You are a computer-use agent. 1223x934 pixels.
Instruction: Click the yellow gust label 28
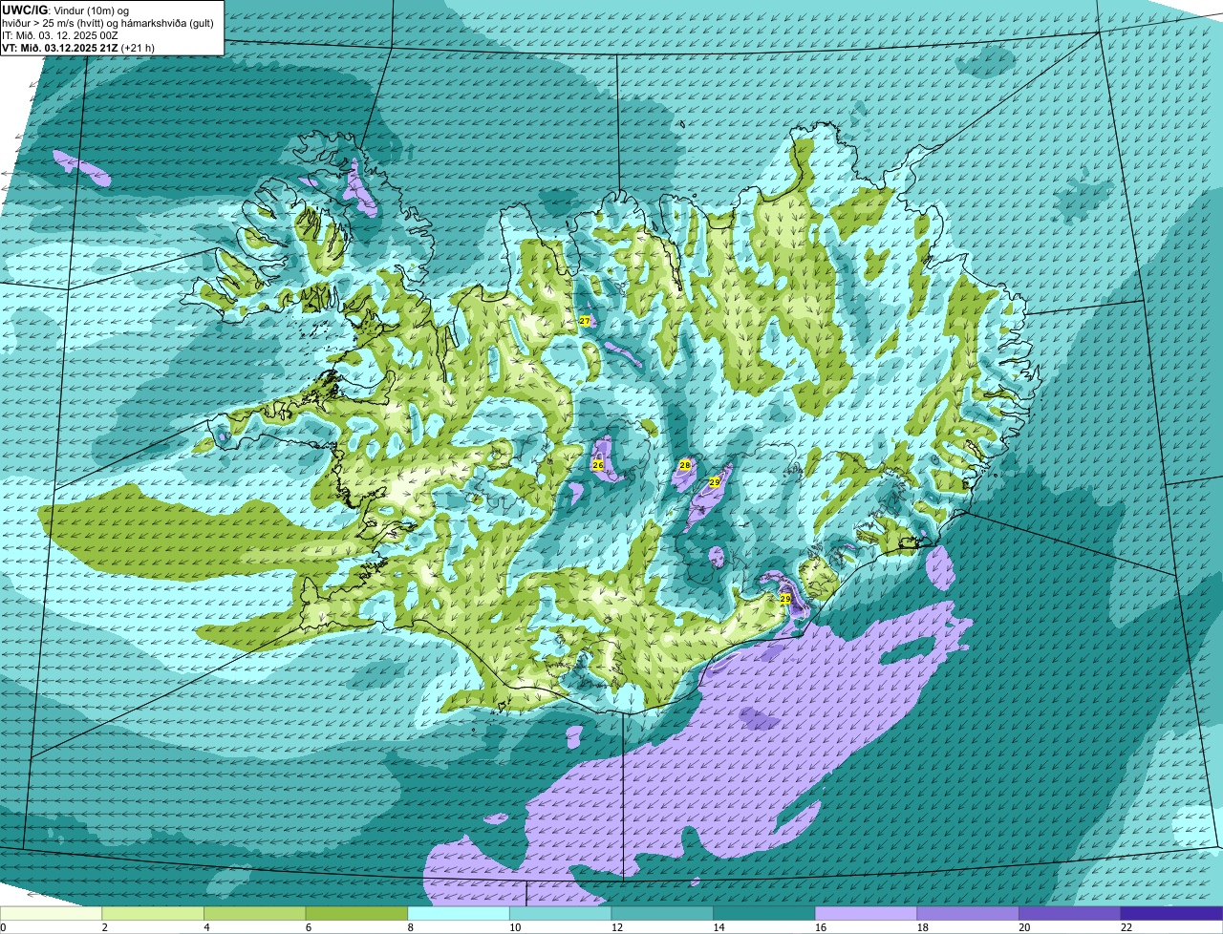(x=684, y=465)
